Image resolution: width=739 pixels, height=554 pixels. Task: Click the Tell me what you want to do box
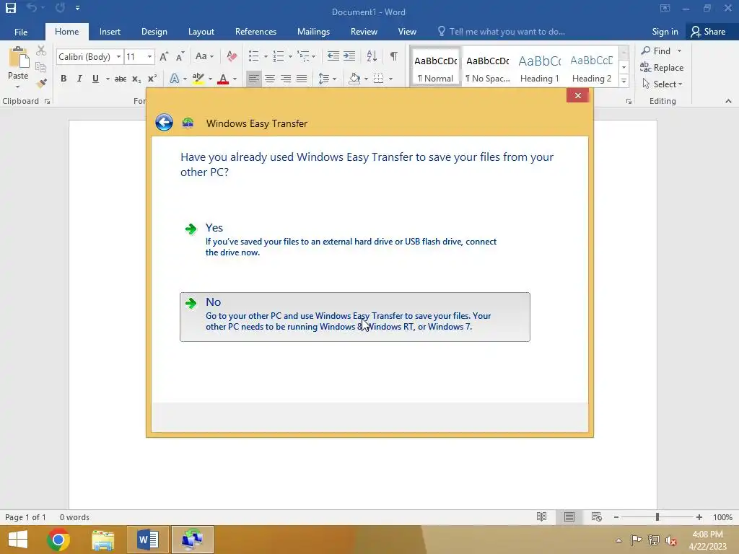[x=502, y=32]
